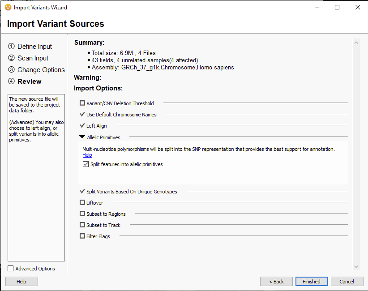
Task: Collapse the Allelic Primitives section
Action: pos(82,137)
